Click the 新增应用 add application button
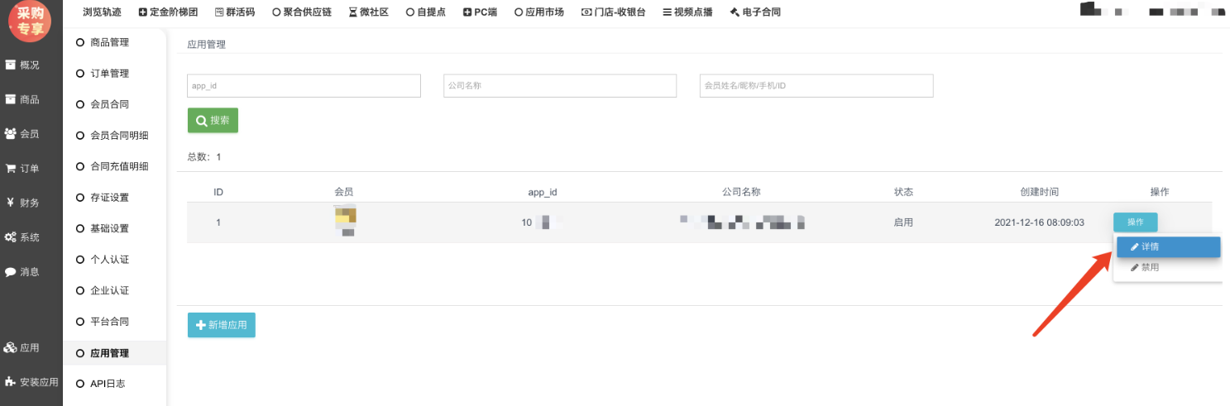This screenshot has width=1230, height=406. 221,326
